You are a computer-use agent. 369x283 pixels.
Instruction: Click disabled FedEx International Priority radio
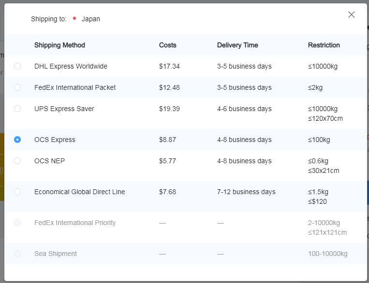[17, 223]
